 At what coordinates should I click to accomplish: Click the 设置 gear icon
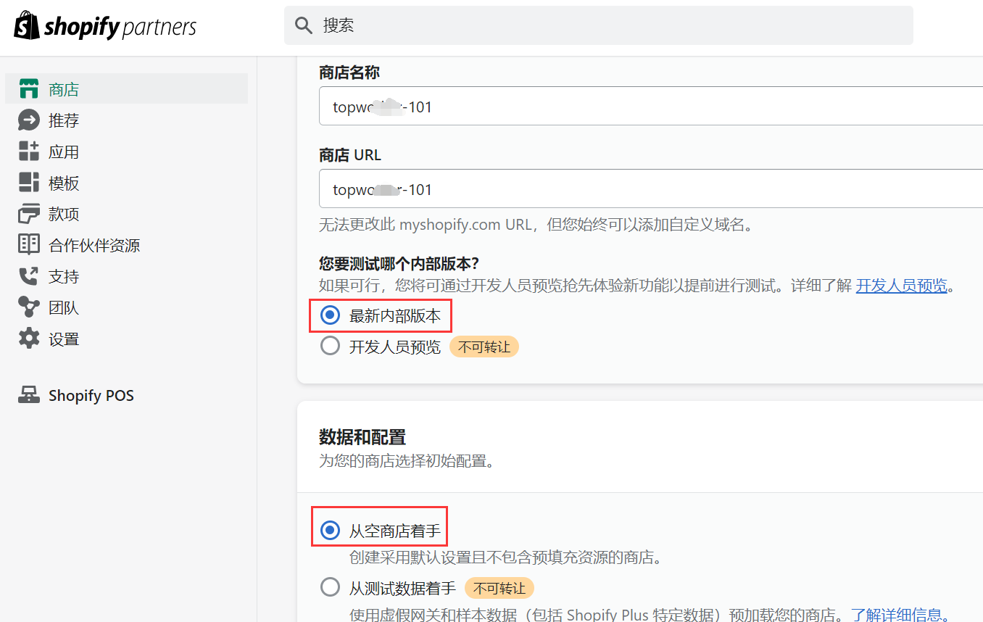[28, 339]
